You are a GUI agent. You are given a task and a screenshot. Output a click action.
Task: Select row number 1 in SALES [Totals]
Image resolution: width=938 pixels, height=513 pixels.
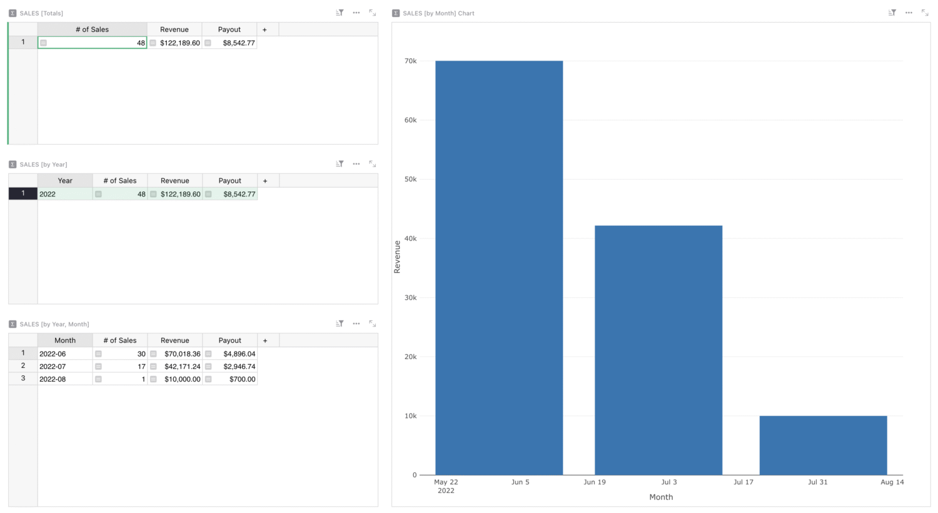pos(23,43)
